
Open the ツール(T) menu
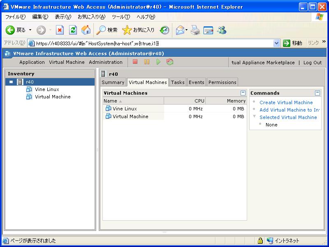(x=121, y=17)
